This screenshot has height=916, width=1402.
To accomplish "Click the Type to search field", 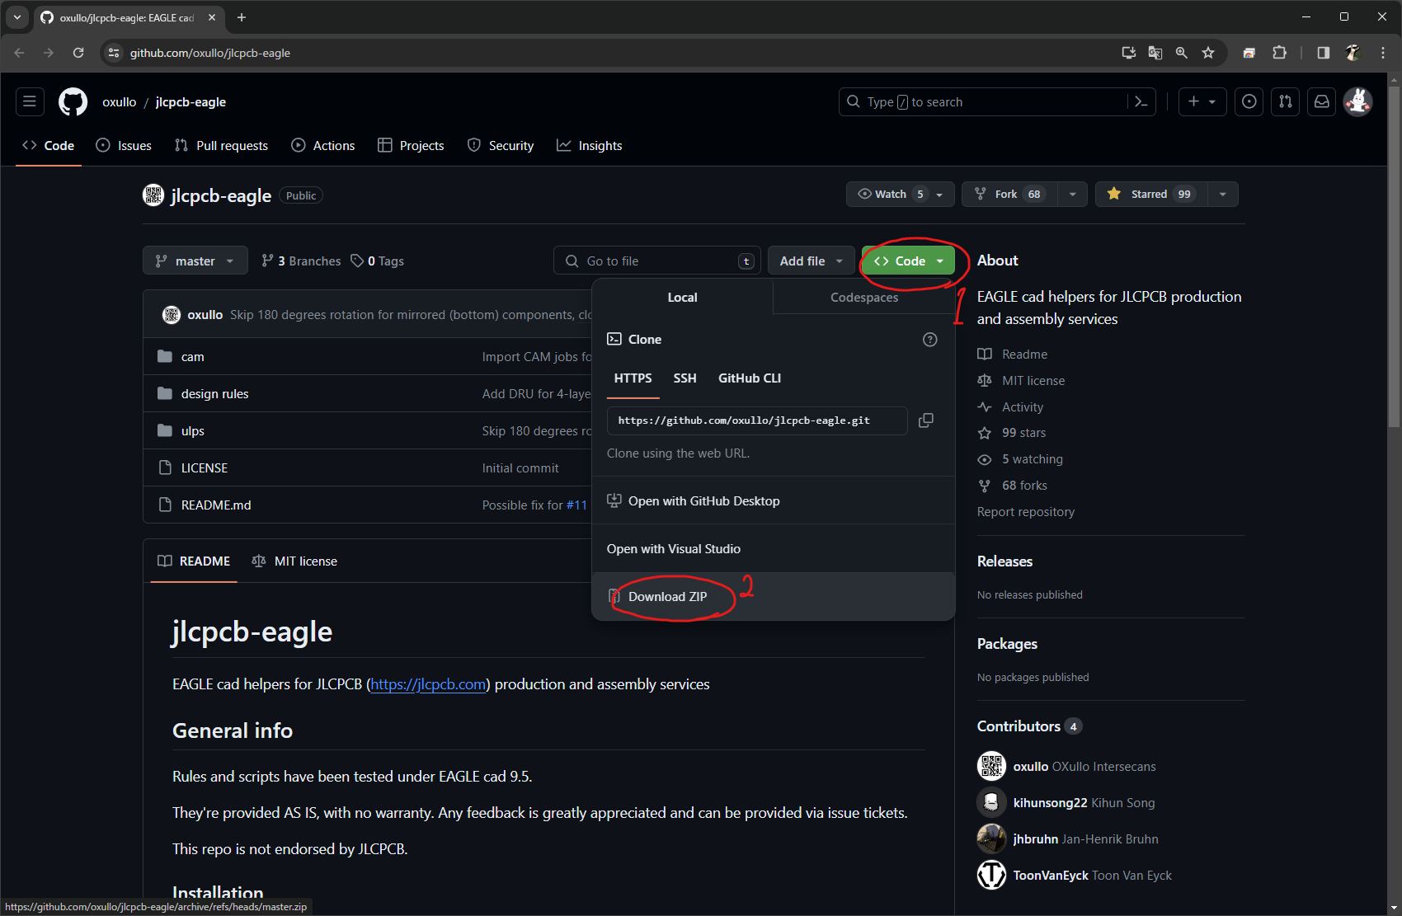I will coord(986,102).
